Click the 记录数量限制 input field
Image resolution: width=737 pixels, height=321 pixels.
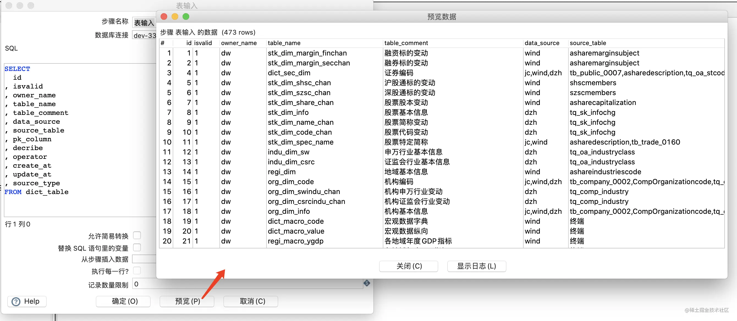[248, 284]
